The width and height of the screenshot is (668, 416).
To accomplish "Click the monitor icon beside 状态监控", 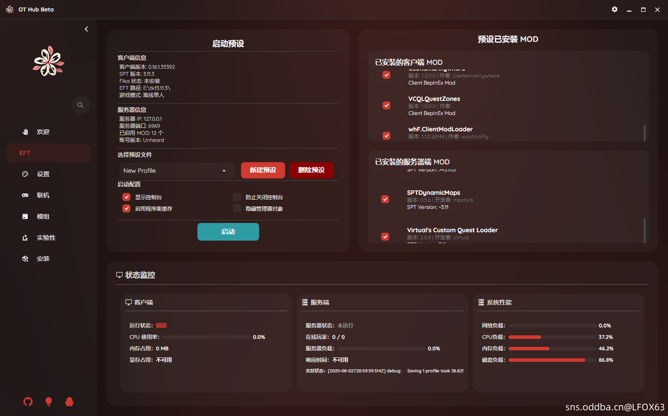I will pos(119,275).
